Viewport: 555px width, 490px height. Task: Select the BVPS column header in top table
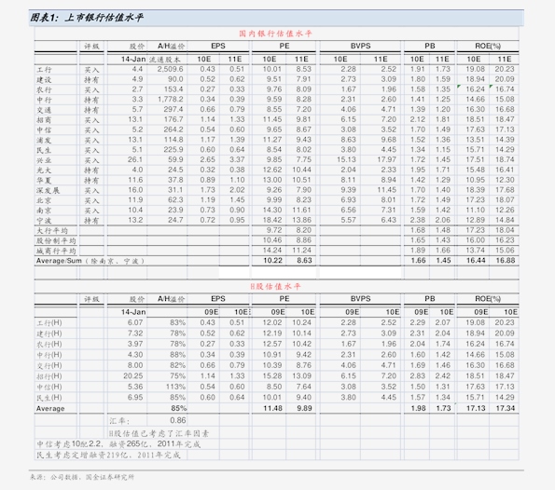click(360, 46)
